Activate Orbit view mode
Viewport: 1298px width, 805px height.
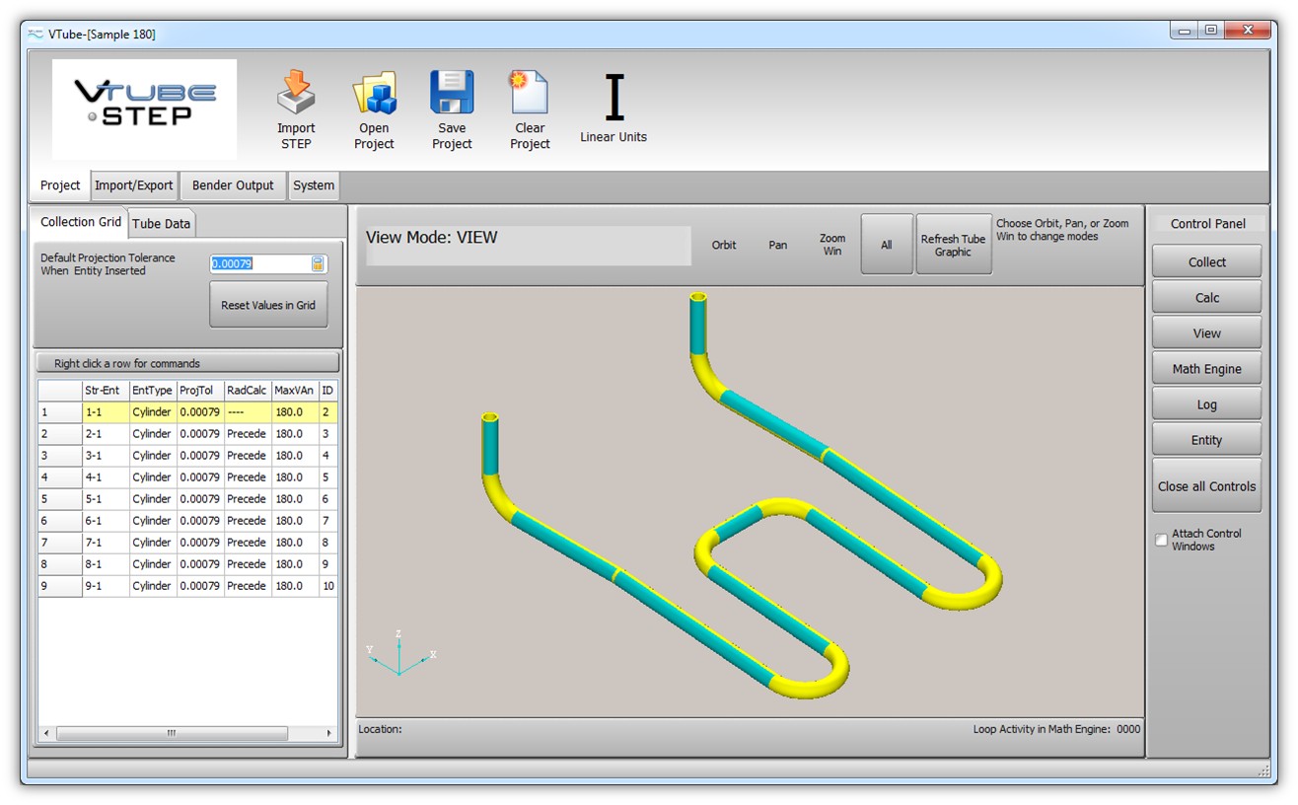[x=724, y=245]
